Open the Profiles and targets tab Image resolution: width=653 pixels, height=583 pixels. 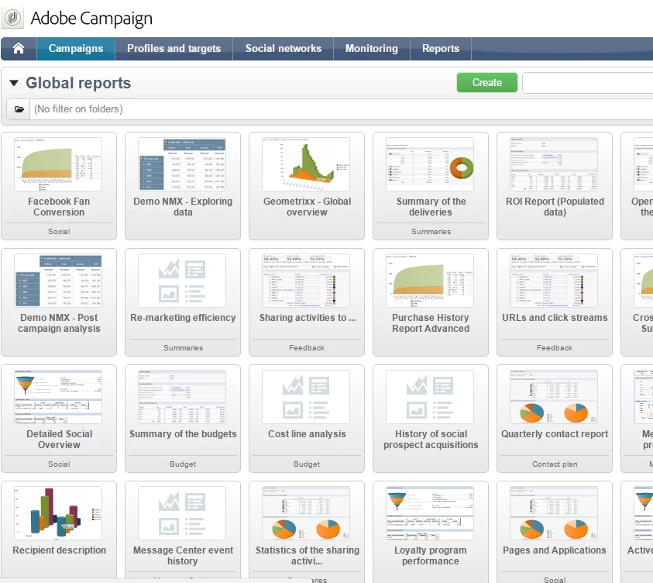click(174, 49)
